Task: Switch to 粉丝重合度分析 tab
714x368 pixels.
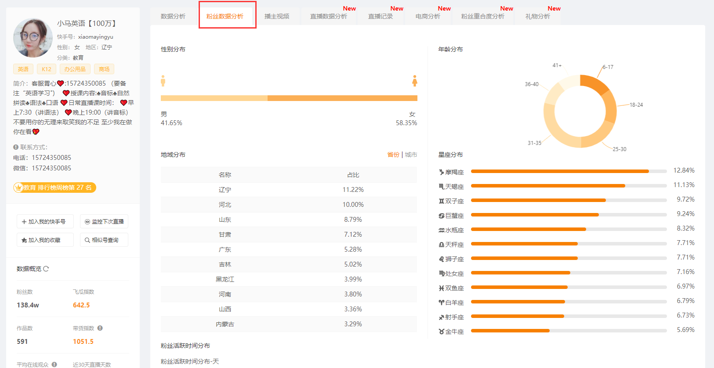Action: click(483, 16)
